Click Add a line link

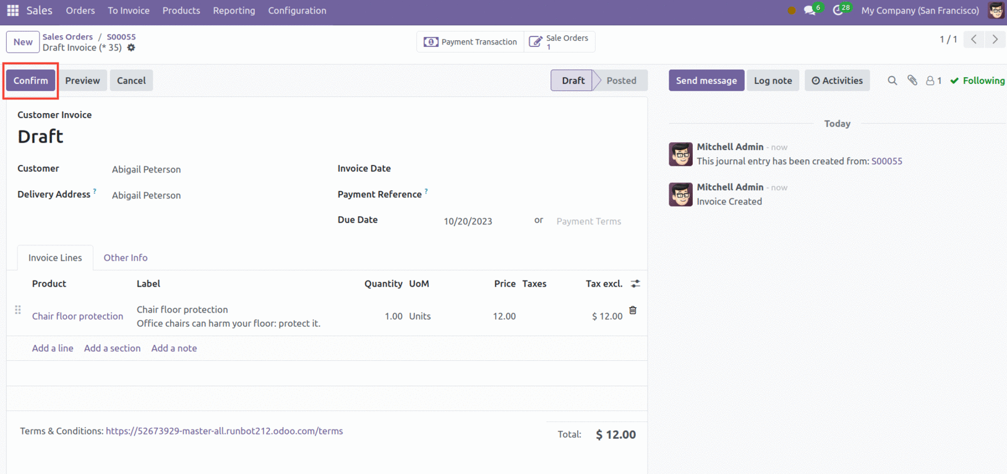(x=53, y=348)
